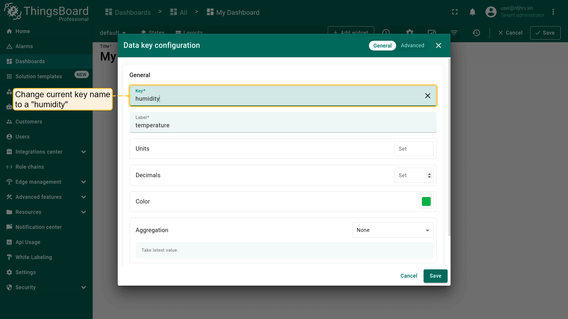The width and height of the screenshot is (568, 319).
Task: Open Alarms from the sidebar
Action: (x=24, y=46)
